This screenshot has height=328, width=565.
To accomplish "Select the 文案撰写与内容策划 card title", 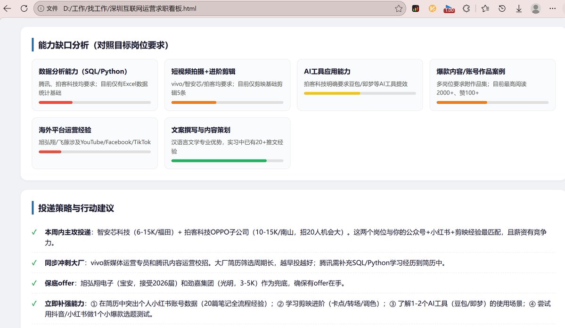I will [201, 130].
